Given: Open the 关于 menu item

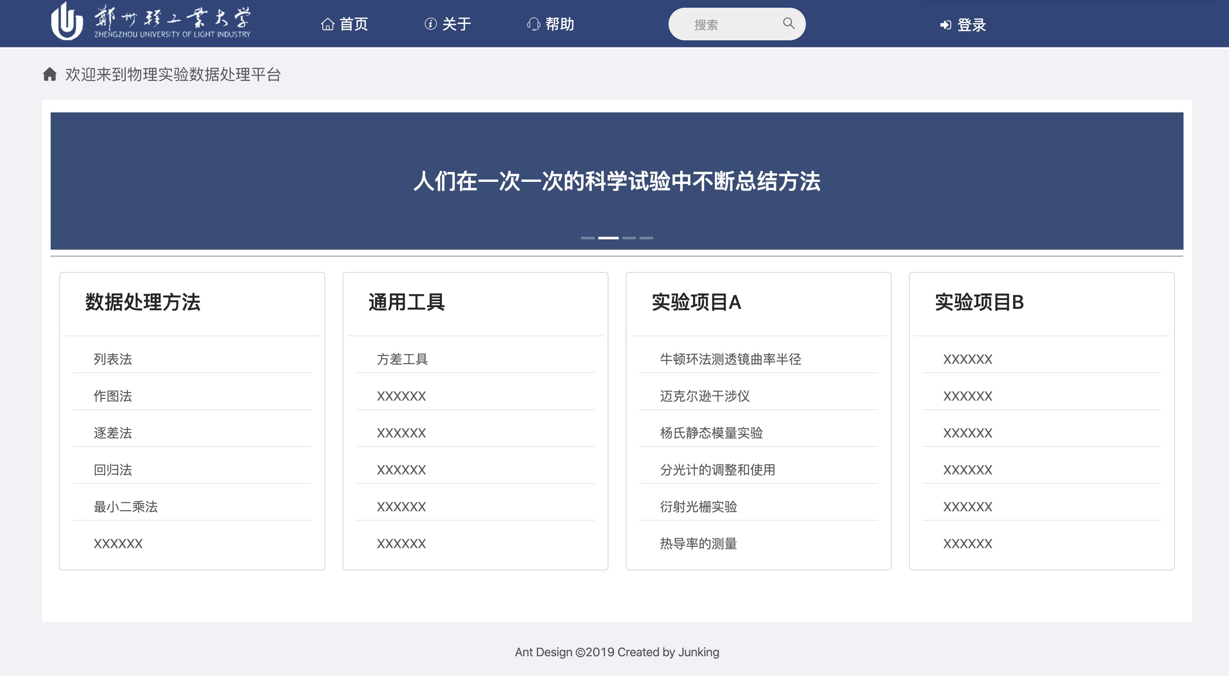Looking at the screenshot, I should (448, 24).
